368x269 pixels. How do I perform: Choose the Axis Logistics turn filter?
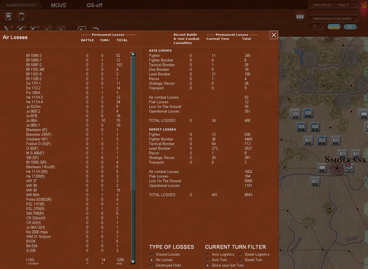tap(220, 254)
